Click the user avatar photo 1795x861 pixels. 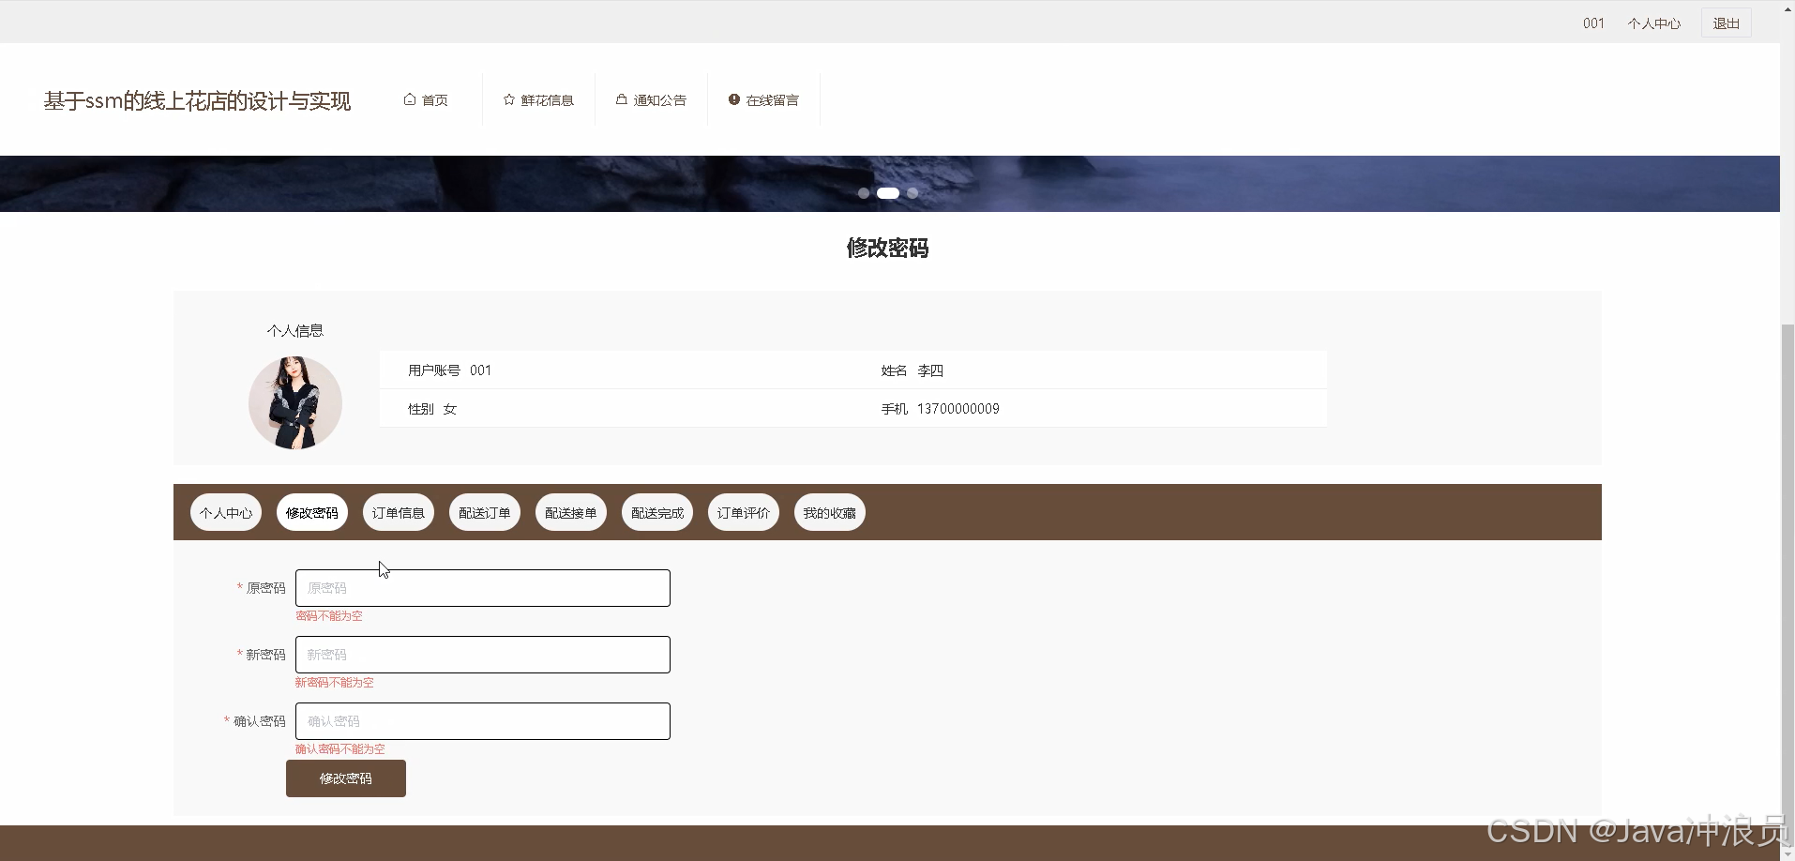pos(294,402)
